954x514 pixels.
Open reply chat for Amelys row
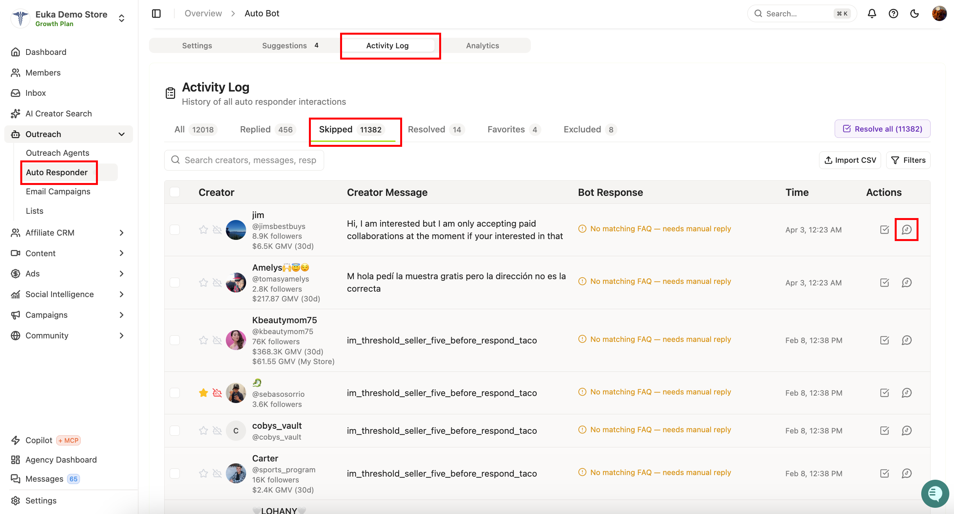coord(906,283)
